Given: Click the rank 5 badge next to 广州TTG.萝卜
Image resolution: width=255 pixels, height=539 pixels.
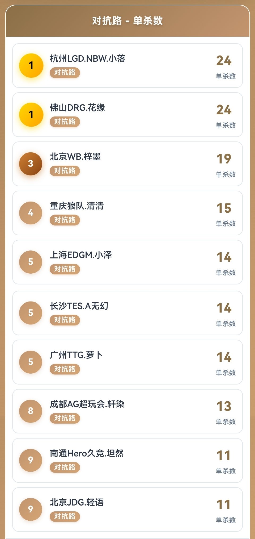Looking at the screenshot, I should click(31, 362).
